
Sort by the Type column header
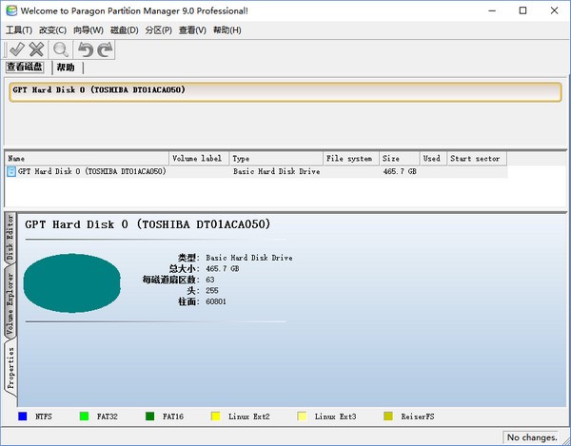coord(276,159)
